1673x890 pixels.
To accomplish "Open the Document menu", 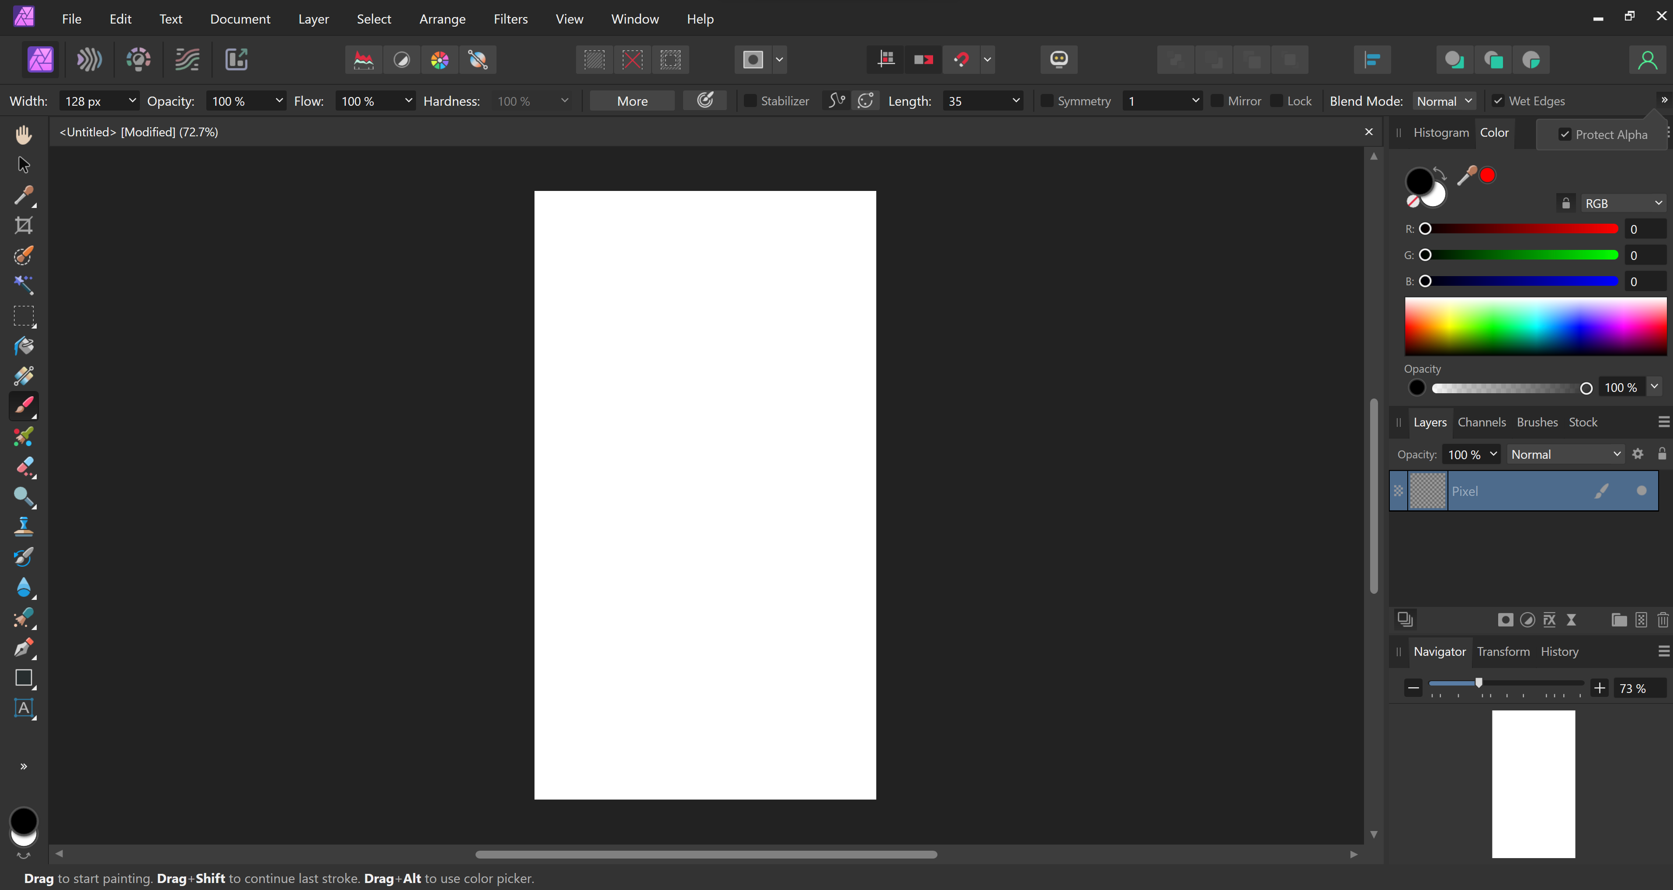I will click(239, 19).
